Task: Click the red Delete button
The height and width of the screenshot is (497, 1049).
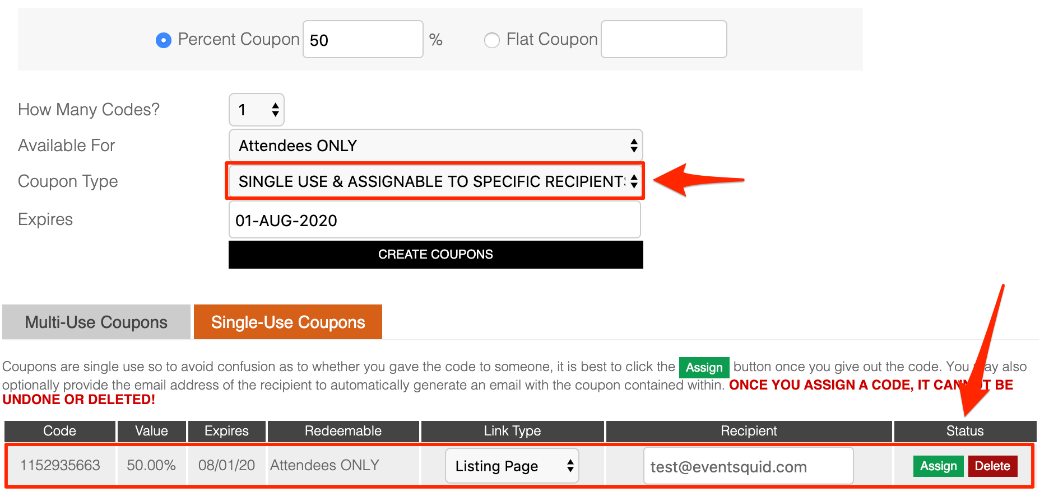Action: coord(992,466)
